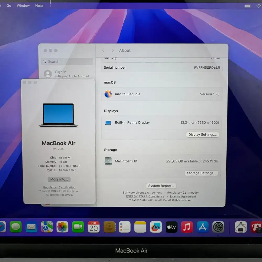Open the App Store icon

tap(202, 227)
